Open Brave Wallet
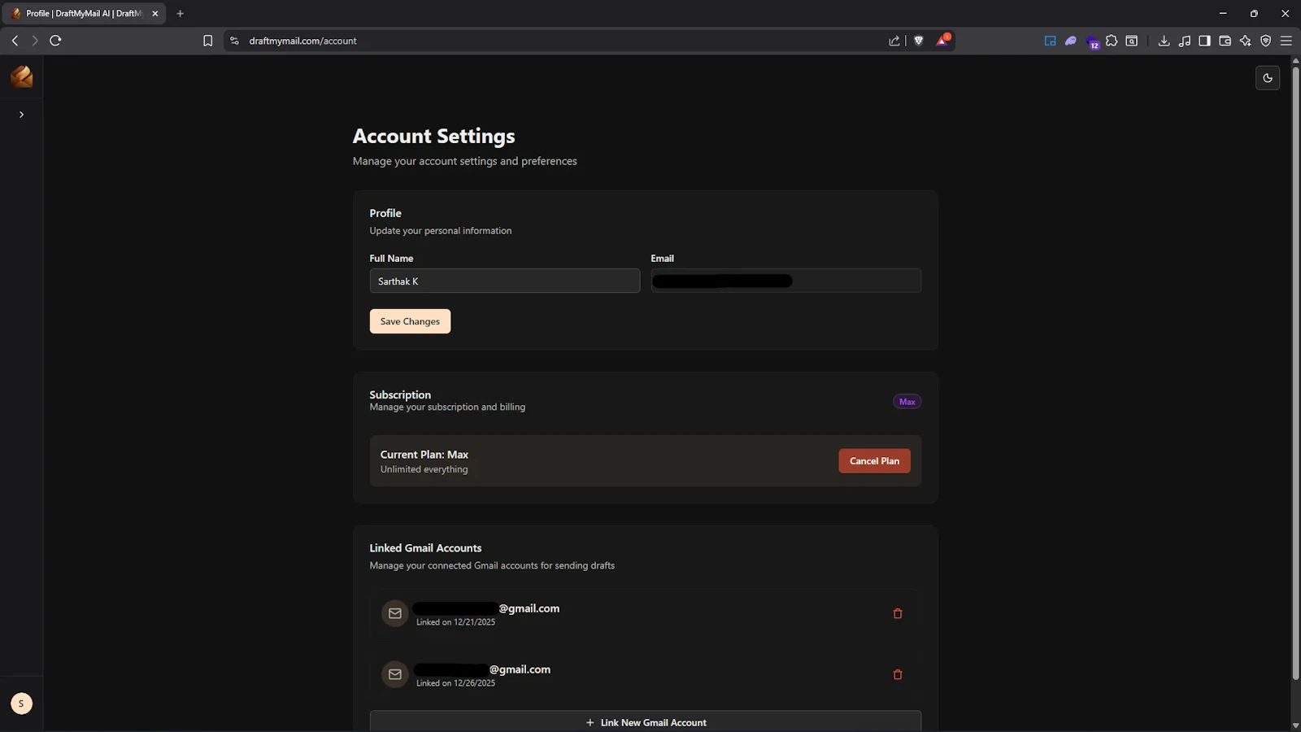The height and width of the screenshot is (732, 1301). (1225, 41)
